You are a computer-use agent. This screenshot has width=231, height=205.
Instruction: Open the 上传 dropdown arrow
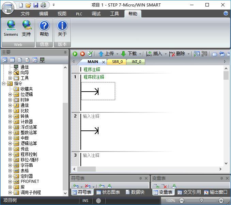[117, 54]
